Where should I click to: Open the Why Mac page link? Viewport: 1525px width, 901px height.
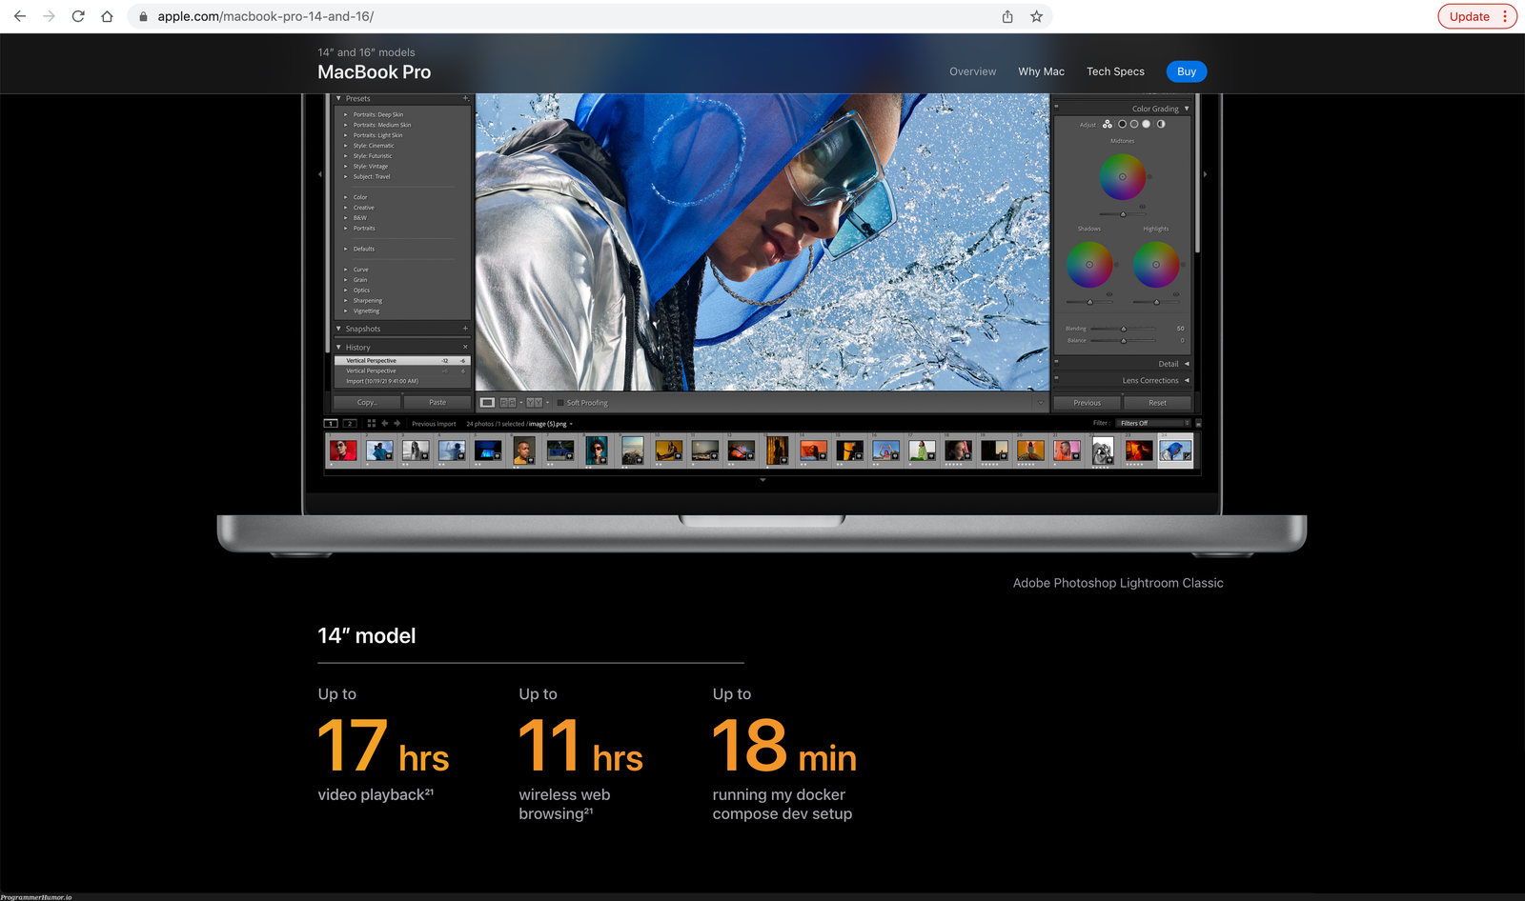(x=1041, y=71)
